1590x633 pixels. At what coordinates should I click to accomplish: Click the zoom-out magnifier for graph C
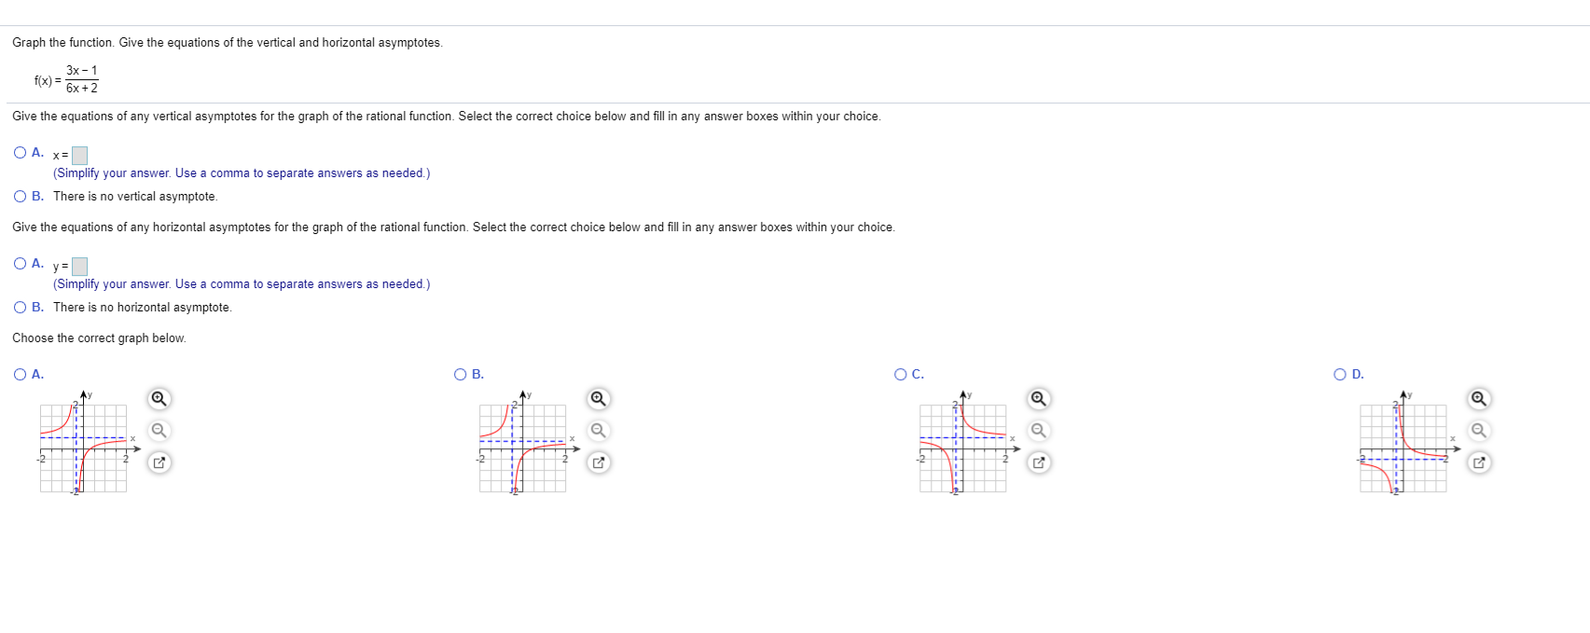pos(1039,431)
